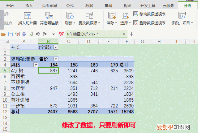Viewport: 198px width, 133px height.
Task: Expand the 选择 dropdown arrow
Action: pyautogui.click(x=130, y=23)
